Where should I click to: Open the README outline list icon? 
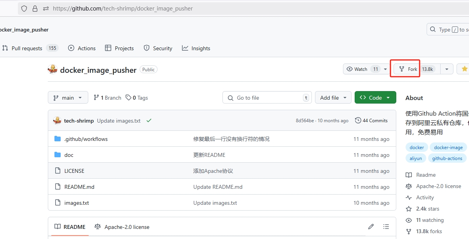point(386,227)
